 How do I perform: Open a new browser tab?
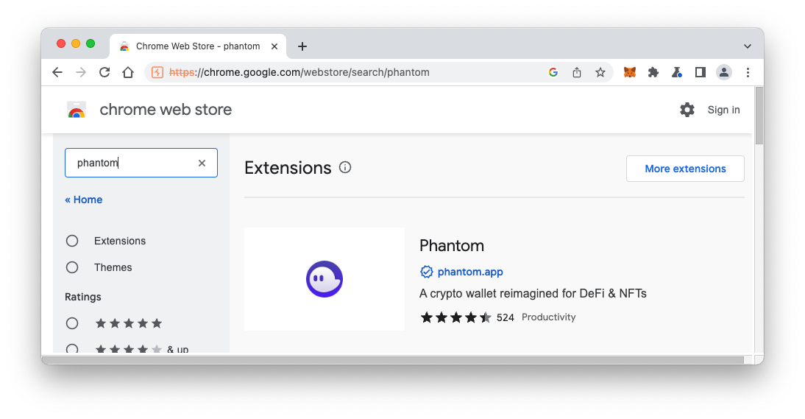click(302, 46)
